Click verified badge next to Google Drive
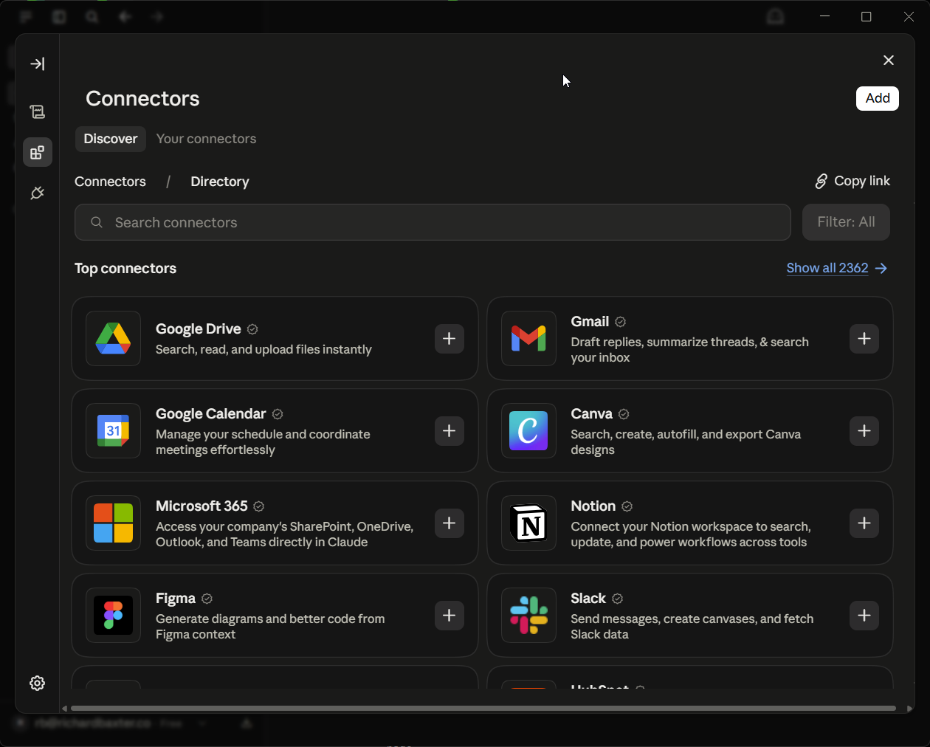Image resolution: width=930 pixels, height=747 pixels. coord(252,329)
